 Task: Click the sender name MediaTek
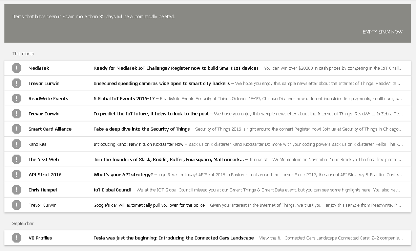pyautogui.click(x=39, y=68)
